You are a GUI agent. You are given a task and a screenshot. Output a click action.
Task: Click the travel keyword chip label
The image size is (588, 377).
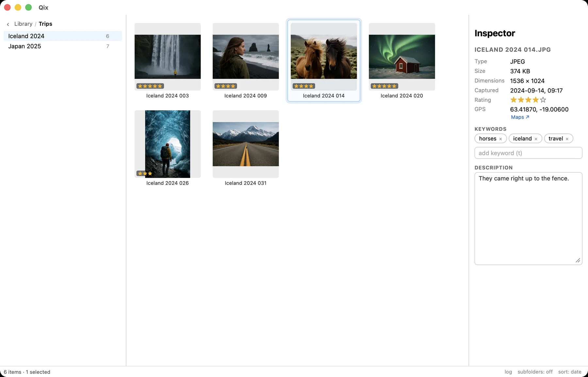[x=556, y=139]
